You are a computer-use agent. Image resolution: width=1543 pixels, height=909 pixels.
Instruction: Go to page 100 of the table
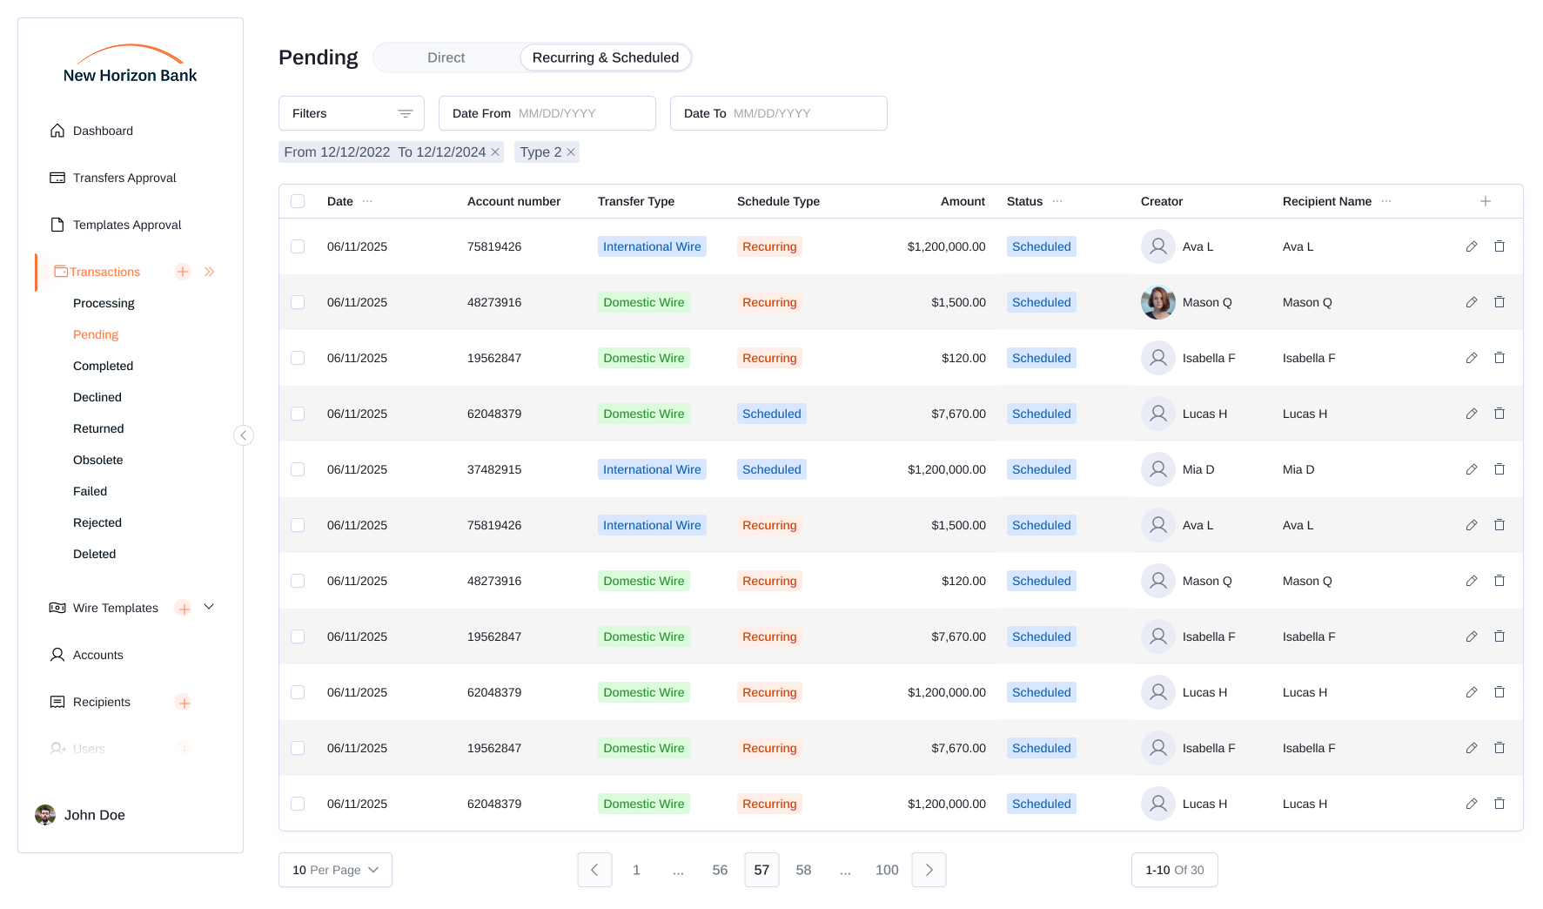click(x=887, y=870)
